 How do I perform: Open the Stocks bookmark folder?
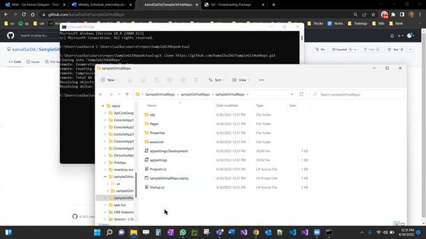[x=315, y=24]
